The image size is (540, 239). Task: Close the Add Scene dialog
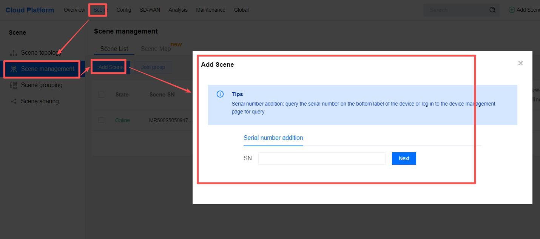coord(520,63)
